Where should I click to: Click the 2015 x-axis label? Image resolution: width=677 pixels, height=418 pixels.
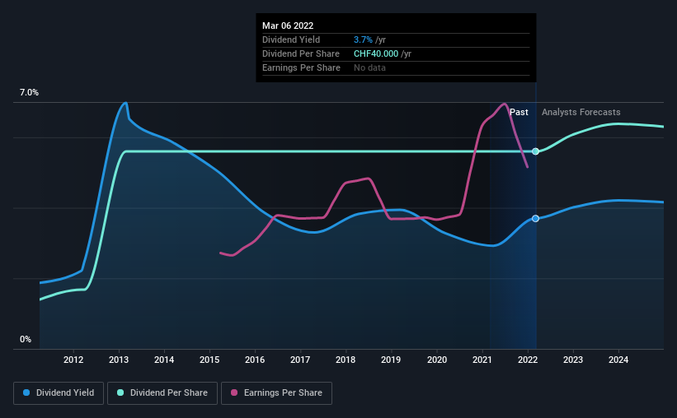click(x=209, y=360)
